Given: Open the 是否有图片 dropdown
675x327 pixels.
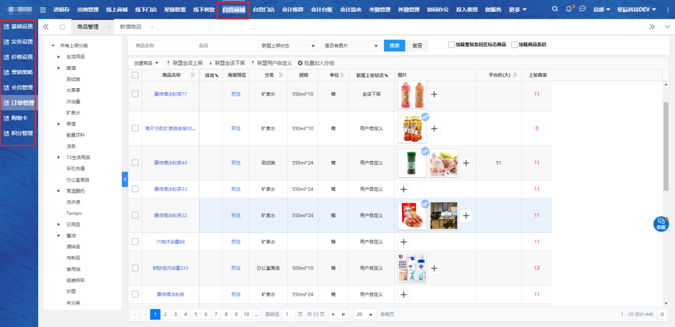Looking at the screenshot, I should click(350, 46).
